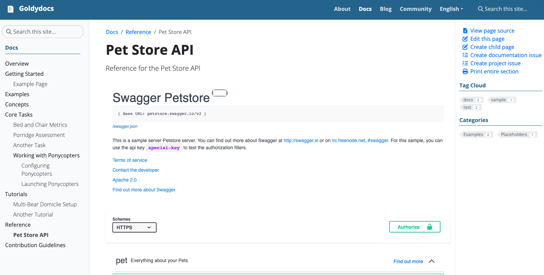The width and height of the screenshot is (544, 275).
Task: Click the Create project issue list icon
Action: 465,63
